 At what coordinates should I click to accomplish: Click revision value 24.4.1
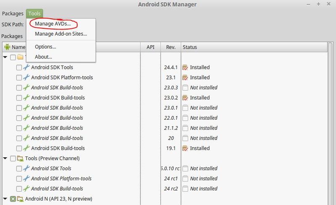pos(171,67)
